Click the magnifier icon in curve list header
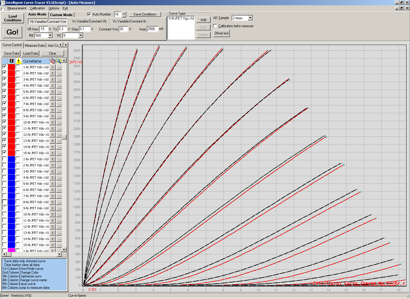The width and height of the screenshot is (410, 299). 59,61
